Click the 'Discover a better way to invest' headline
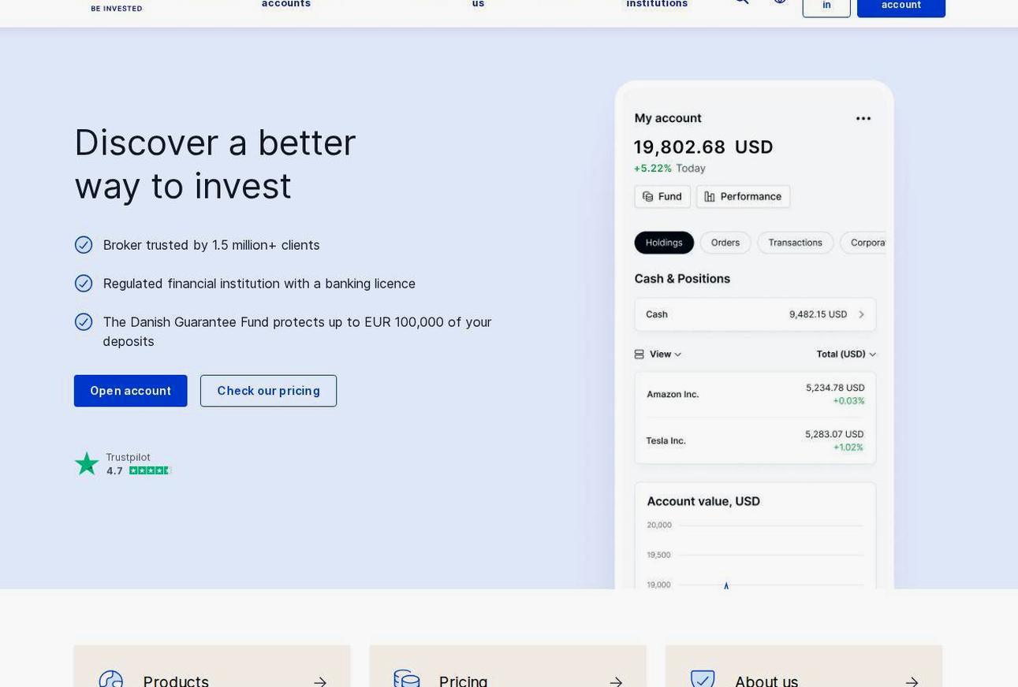The image size is (1018, 687). pyautogui.click(x=215, y=165)
